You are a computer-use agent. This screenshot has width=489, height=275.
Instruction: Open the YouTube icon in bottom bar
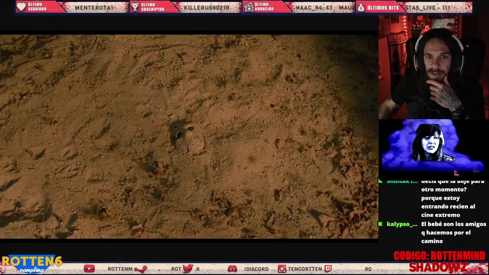coord(89,269)
